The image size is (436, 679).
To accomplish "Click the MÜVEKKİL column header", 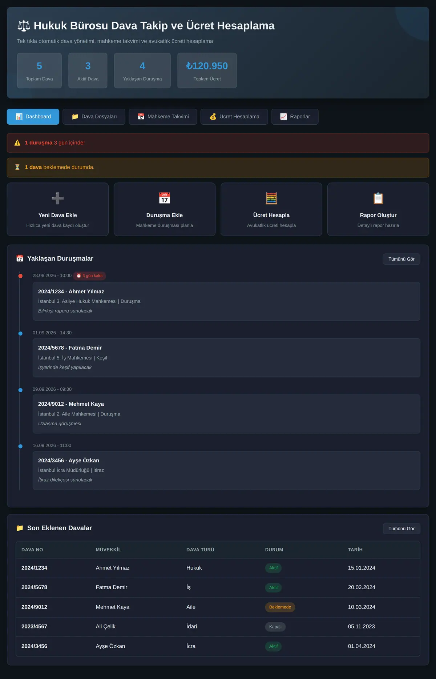I will pos(108,550).
